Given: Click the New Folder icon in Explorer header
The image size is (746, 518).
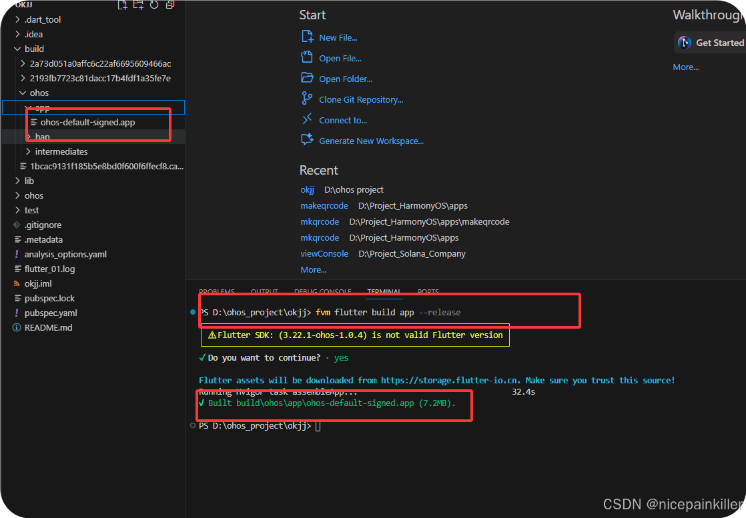Looking at the screenshot, I should (x=138, y=5).
